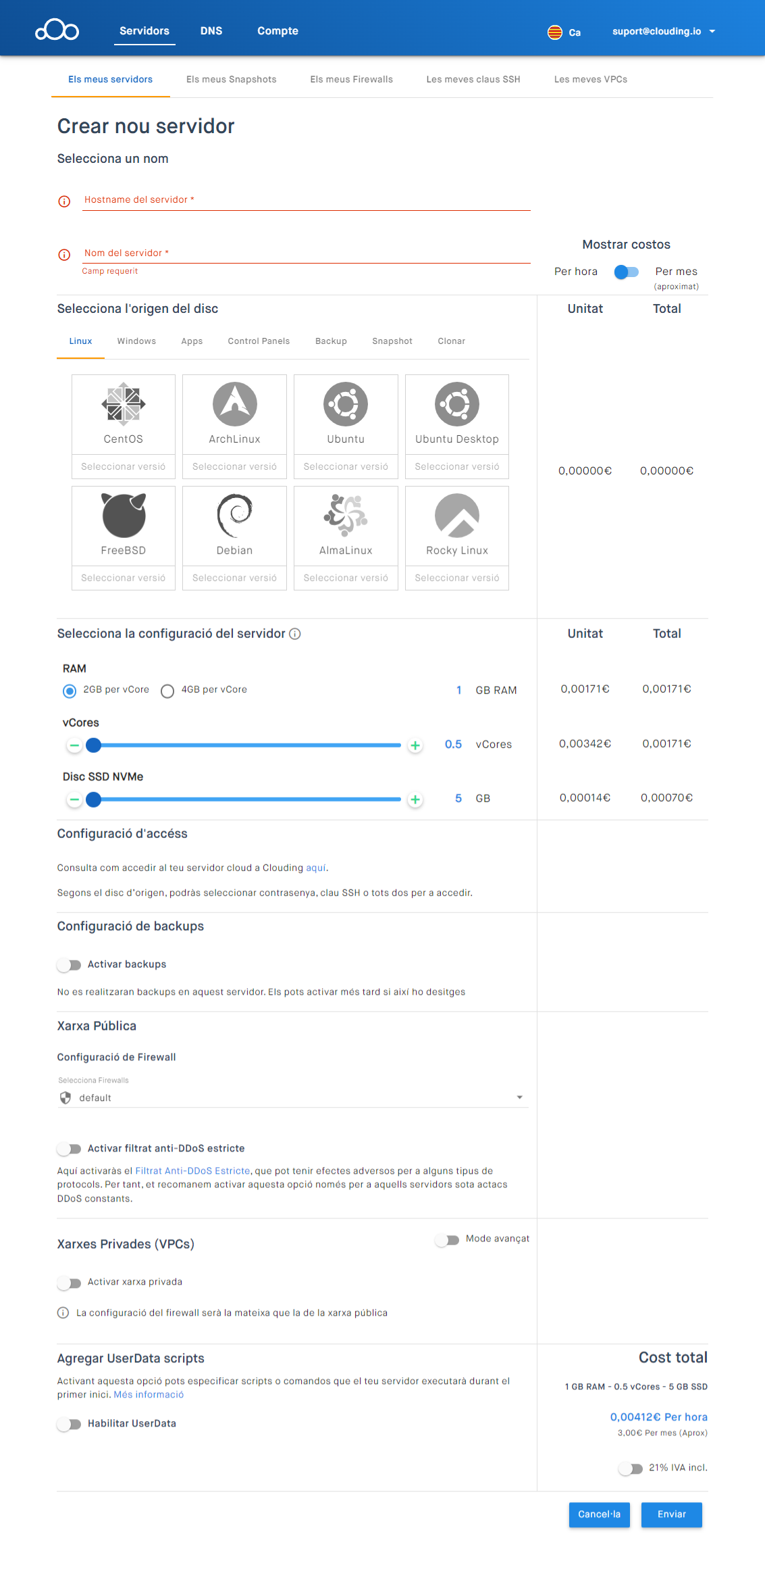Select the Debian swirl icon

(x=234, y=516)
